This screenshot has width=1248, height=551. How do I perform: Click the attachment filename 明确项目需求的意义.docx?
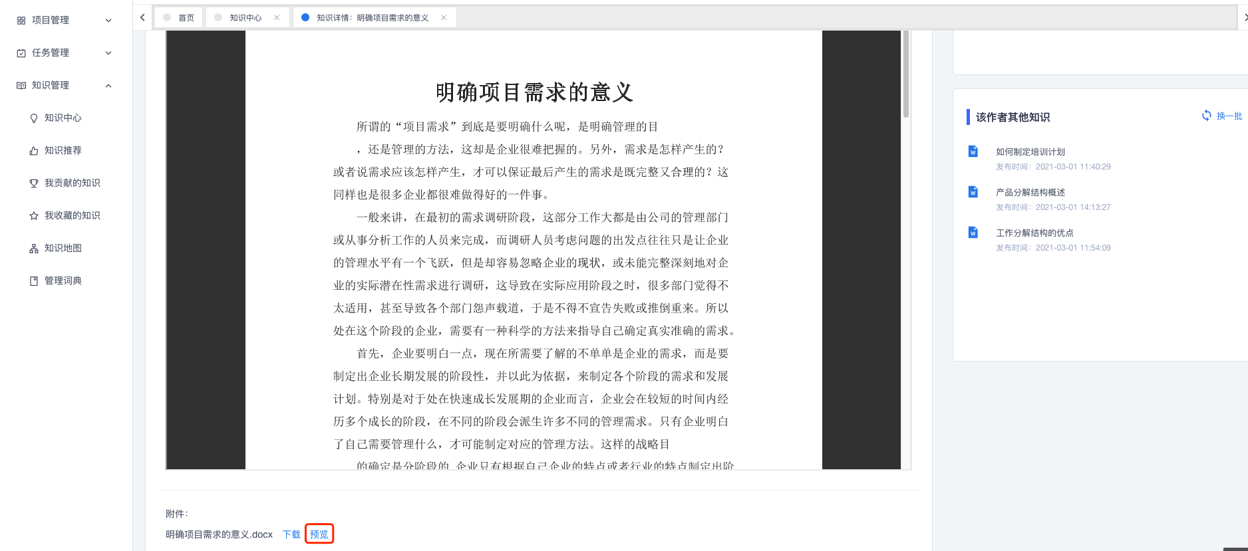pos(220,534)
